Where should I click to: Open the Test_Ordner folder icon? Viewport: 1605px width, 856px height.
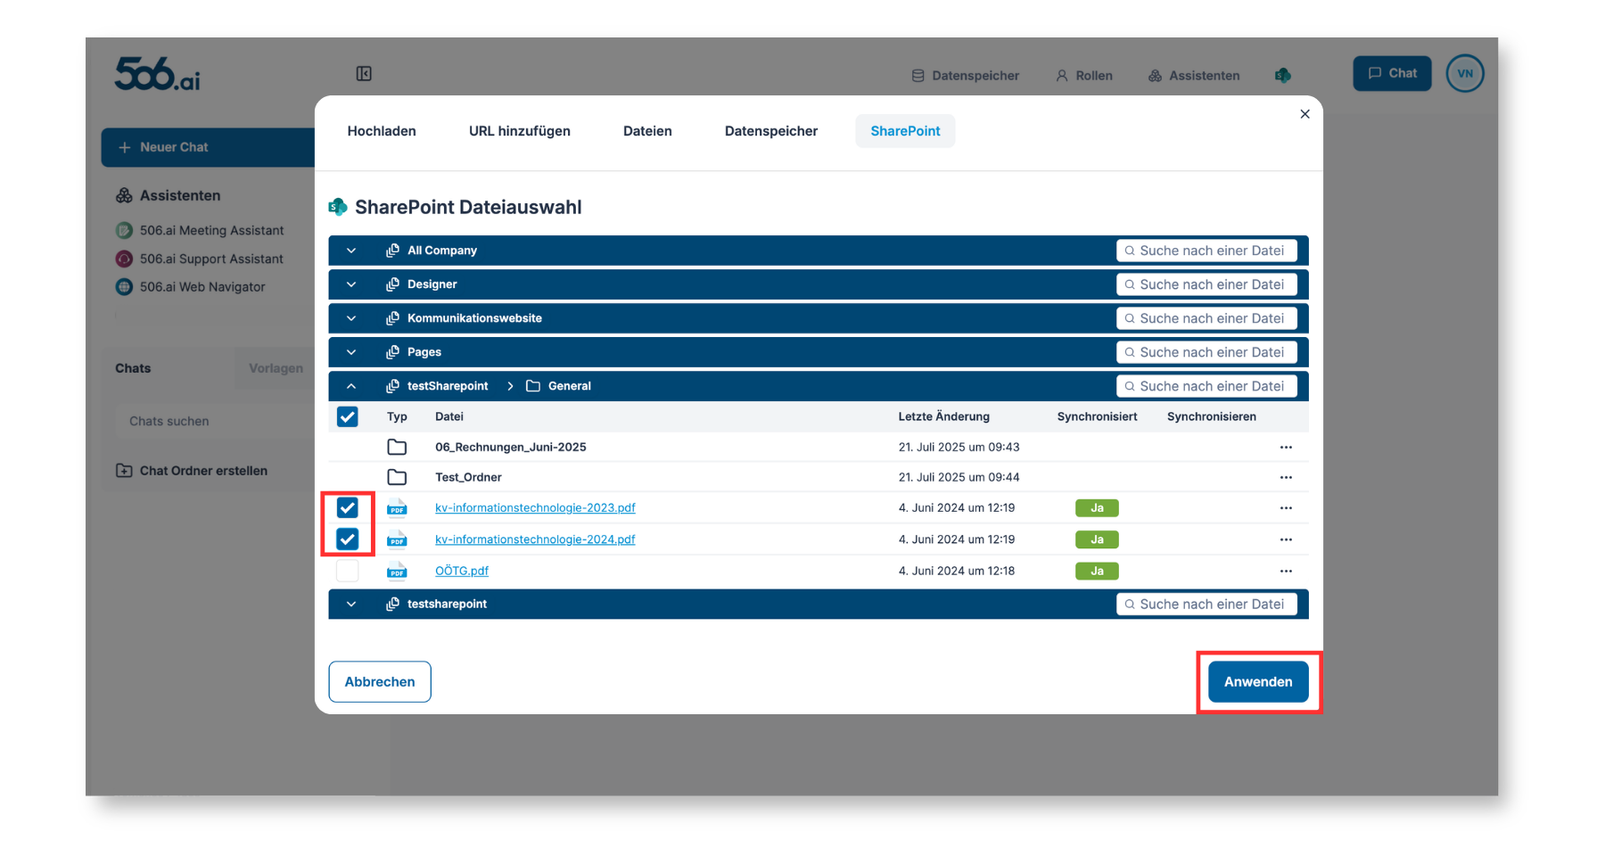click(397, 477)
